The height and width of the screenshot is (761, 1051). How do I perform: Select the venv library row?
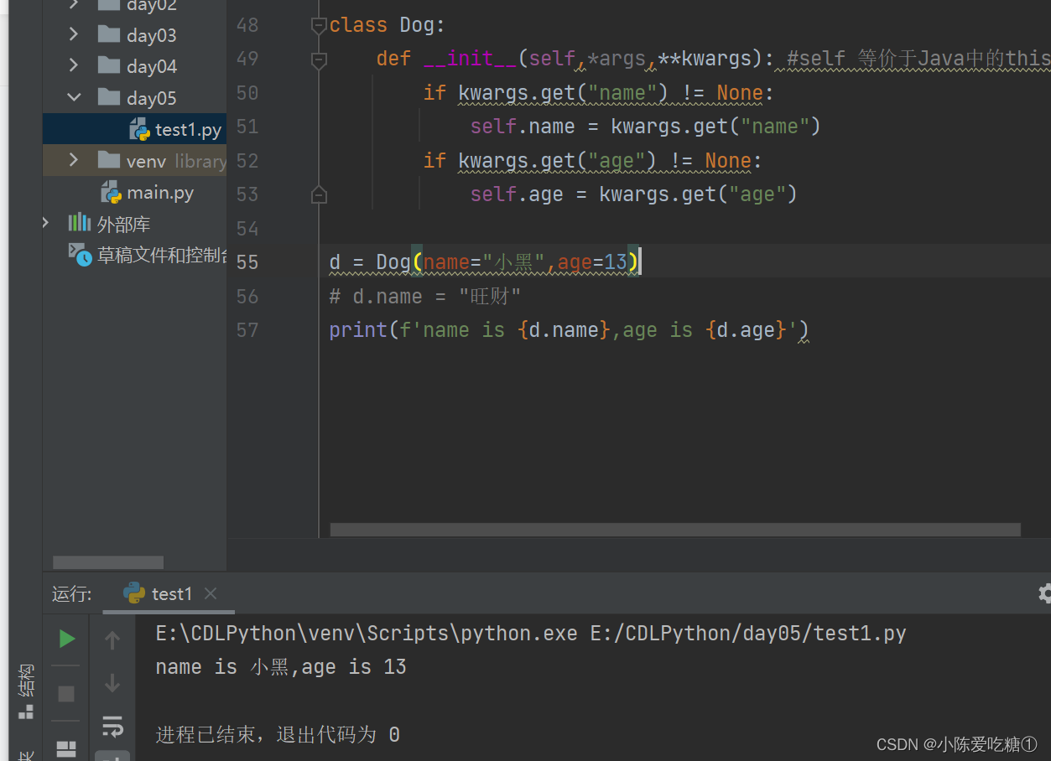tap(134, 160)
